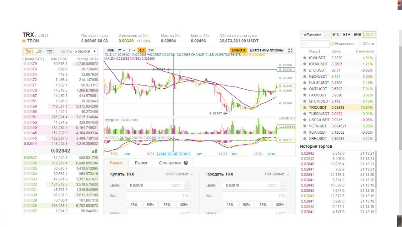This screenshot has width=402, height=227.
Task: Open the 5 decimal grouping dropdown
Action: point(85,51)
